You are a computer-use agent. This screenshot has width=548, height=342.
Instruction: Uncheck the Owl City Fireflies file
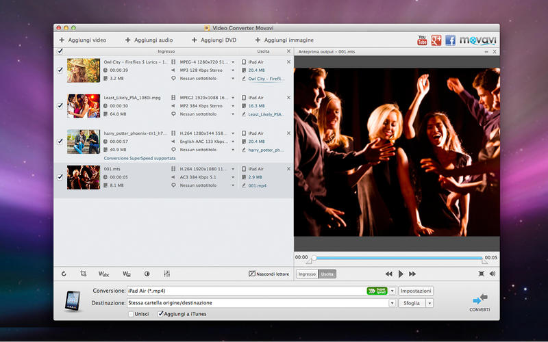click(60, 70)
